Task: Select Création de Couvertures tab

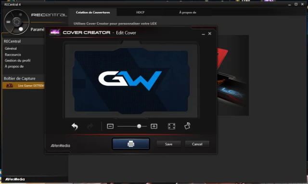Action: (93, 12)
